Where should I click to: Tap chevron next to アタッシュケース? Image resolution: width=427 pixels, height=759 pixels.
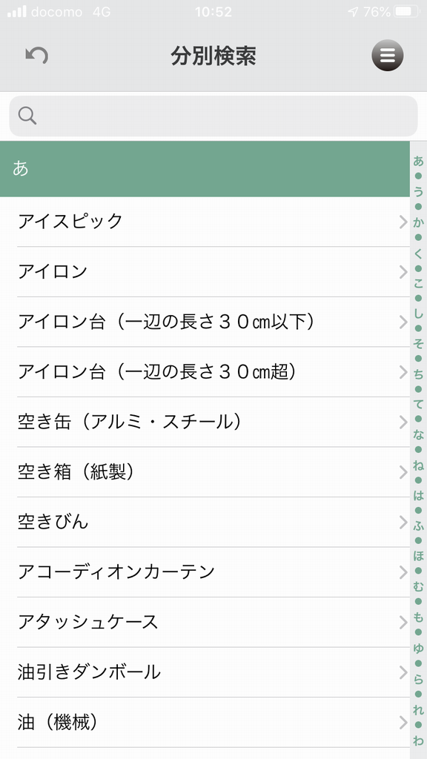tap(403, 623)
